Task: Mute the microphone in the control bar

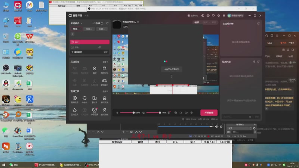Action: [x=117, y=113]
